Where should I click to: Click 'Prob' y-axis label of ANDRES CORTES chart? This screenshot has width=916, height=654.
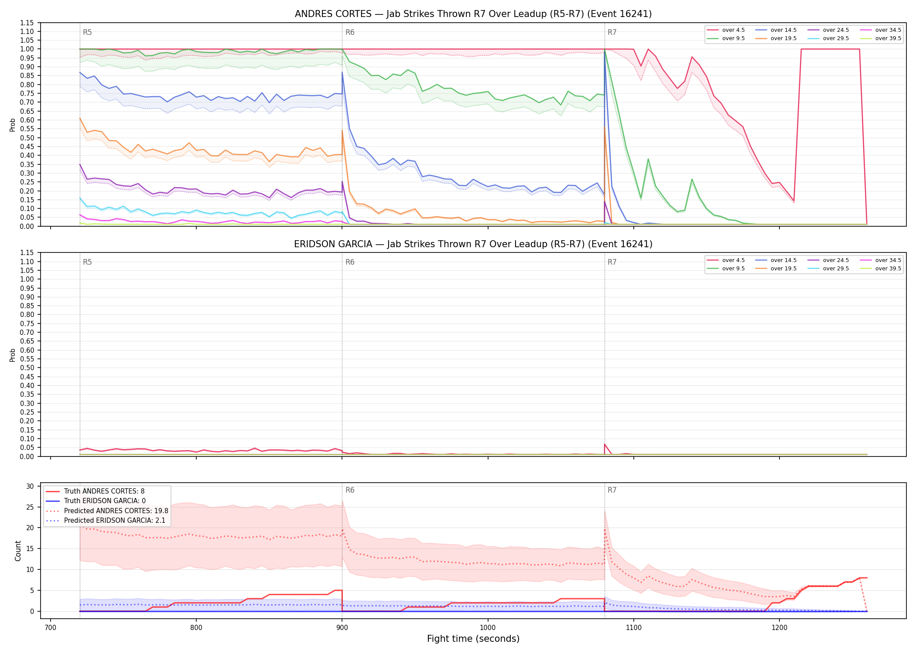(x=13, y=125)
